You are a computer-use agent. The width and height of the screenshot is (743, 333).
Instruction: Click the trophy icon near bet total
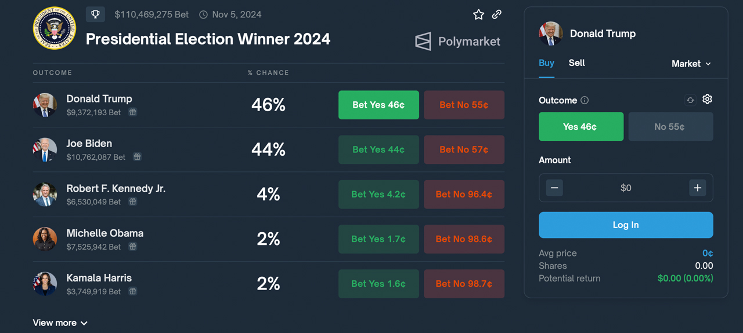coord(95,14)
